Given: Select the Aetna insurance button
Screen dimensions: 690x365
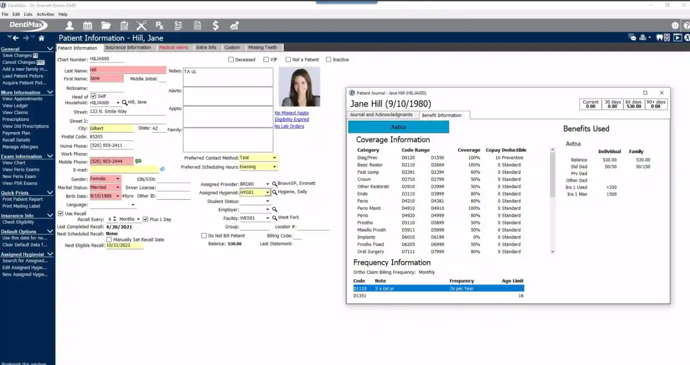Looking at the screenshot, I should pos(399,127).
